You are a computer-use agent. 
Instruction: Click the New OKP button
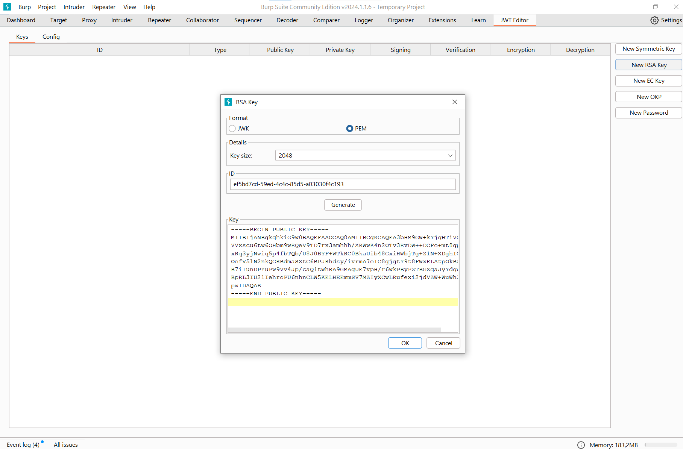(x=648, y=97)
